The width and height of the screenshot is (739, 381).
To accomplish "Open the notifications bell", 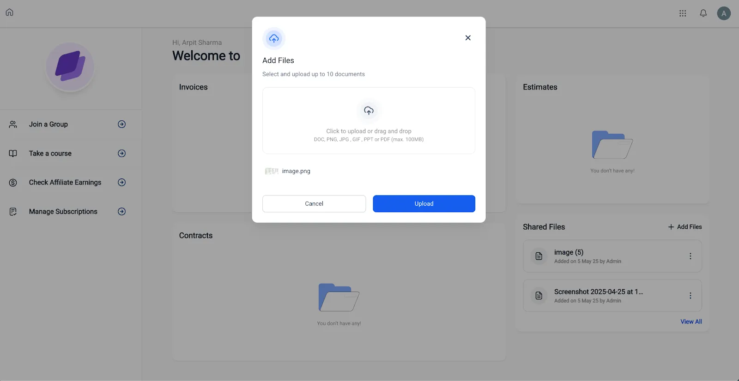I will [x=703, y=13].
